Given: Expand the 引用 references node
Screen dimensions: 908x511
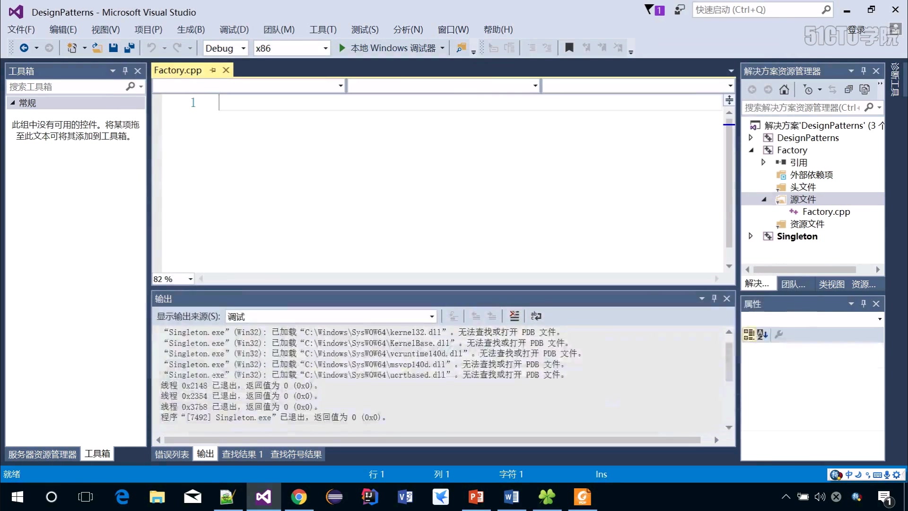Looking at the screenshot, I should pyautogui.click(x=763, y=162).
